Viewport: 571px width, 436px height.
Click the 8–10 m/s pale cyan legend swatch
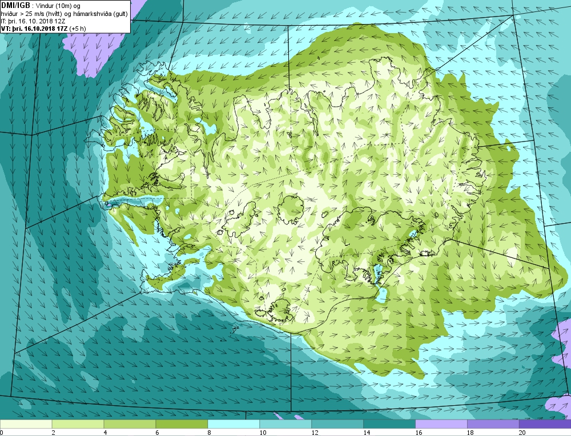(234, 424)
